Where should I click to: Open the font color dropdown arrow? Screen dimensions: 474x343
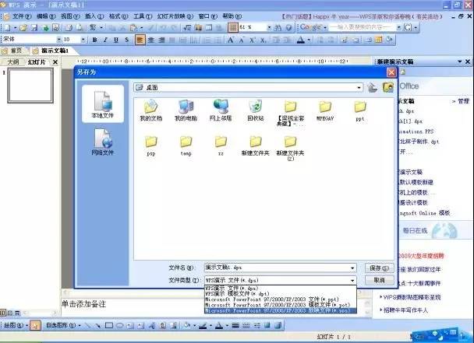tap(309, 40)
